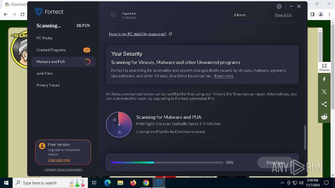This screenshot has height=188, width=335.
Task: Open Task View on taskbar
Action: pos(94,183)
